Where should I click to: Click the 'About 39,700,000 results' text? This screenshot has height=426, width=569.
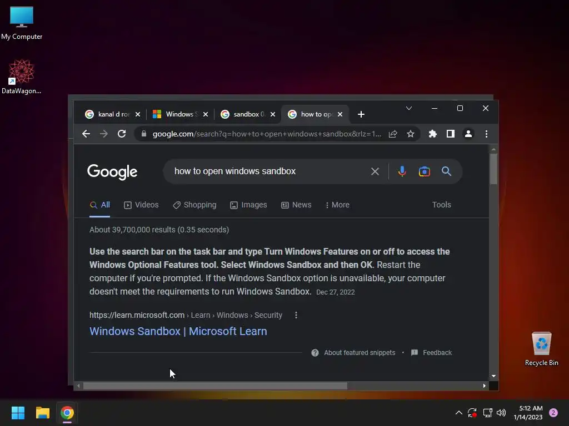click(x=159, y=230)
